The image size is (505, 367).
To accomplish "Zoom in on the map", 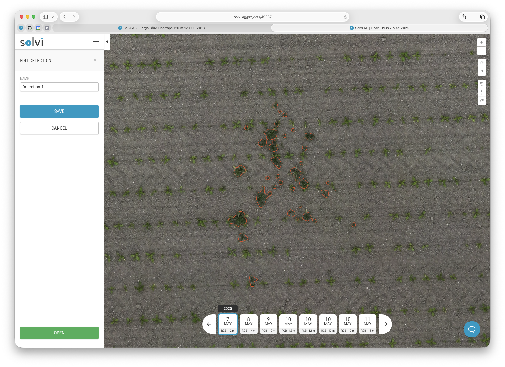I will point(481,42).
